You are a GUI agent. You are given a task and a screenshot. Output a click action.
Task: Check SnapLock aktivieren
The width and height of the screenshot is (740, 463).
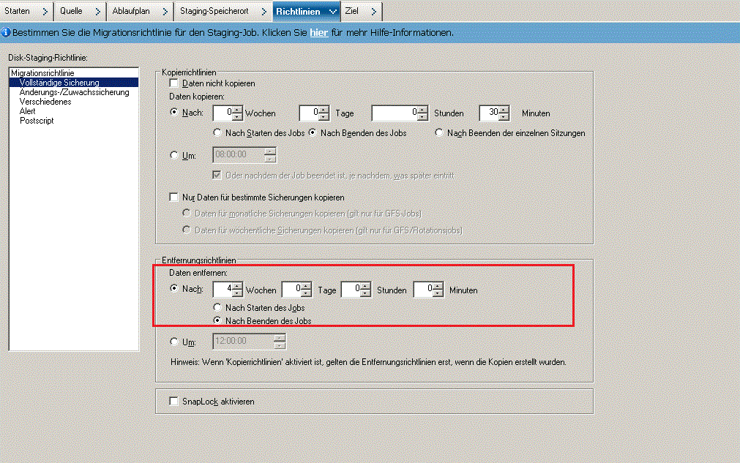(x=173, y=401)
